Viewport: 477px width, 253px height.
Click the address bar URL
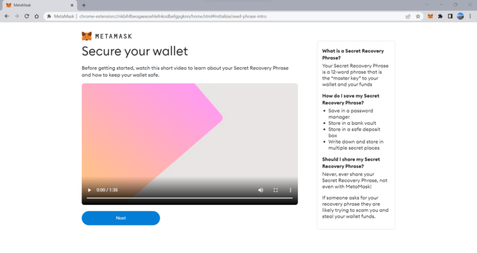173,16
